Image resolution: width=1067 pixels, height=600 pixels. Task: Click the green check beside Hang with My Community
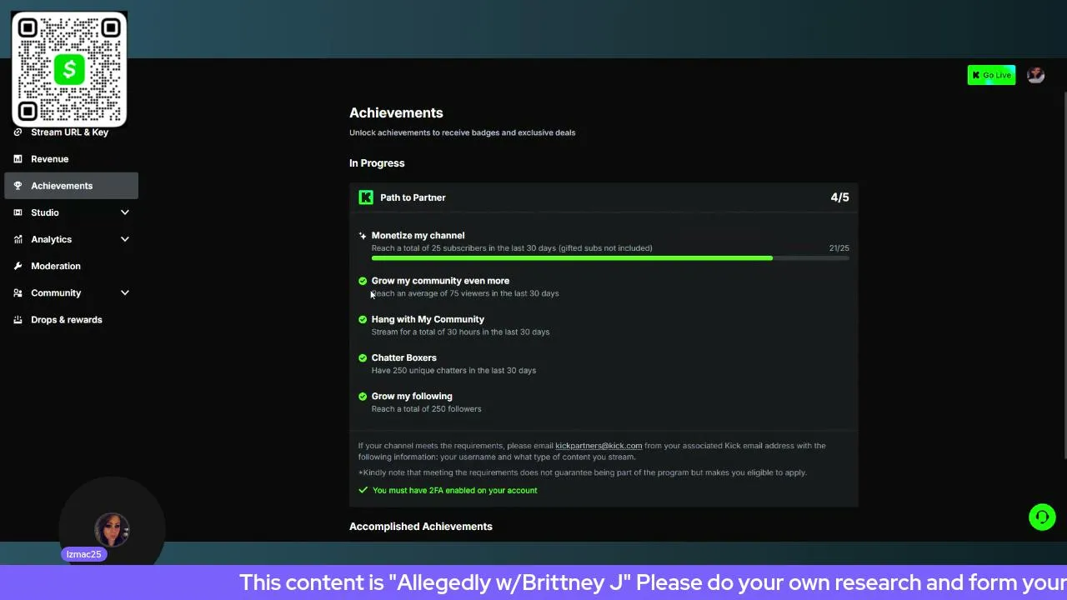pos(363,319)
